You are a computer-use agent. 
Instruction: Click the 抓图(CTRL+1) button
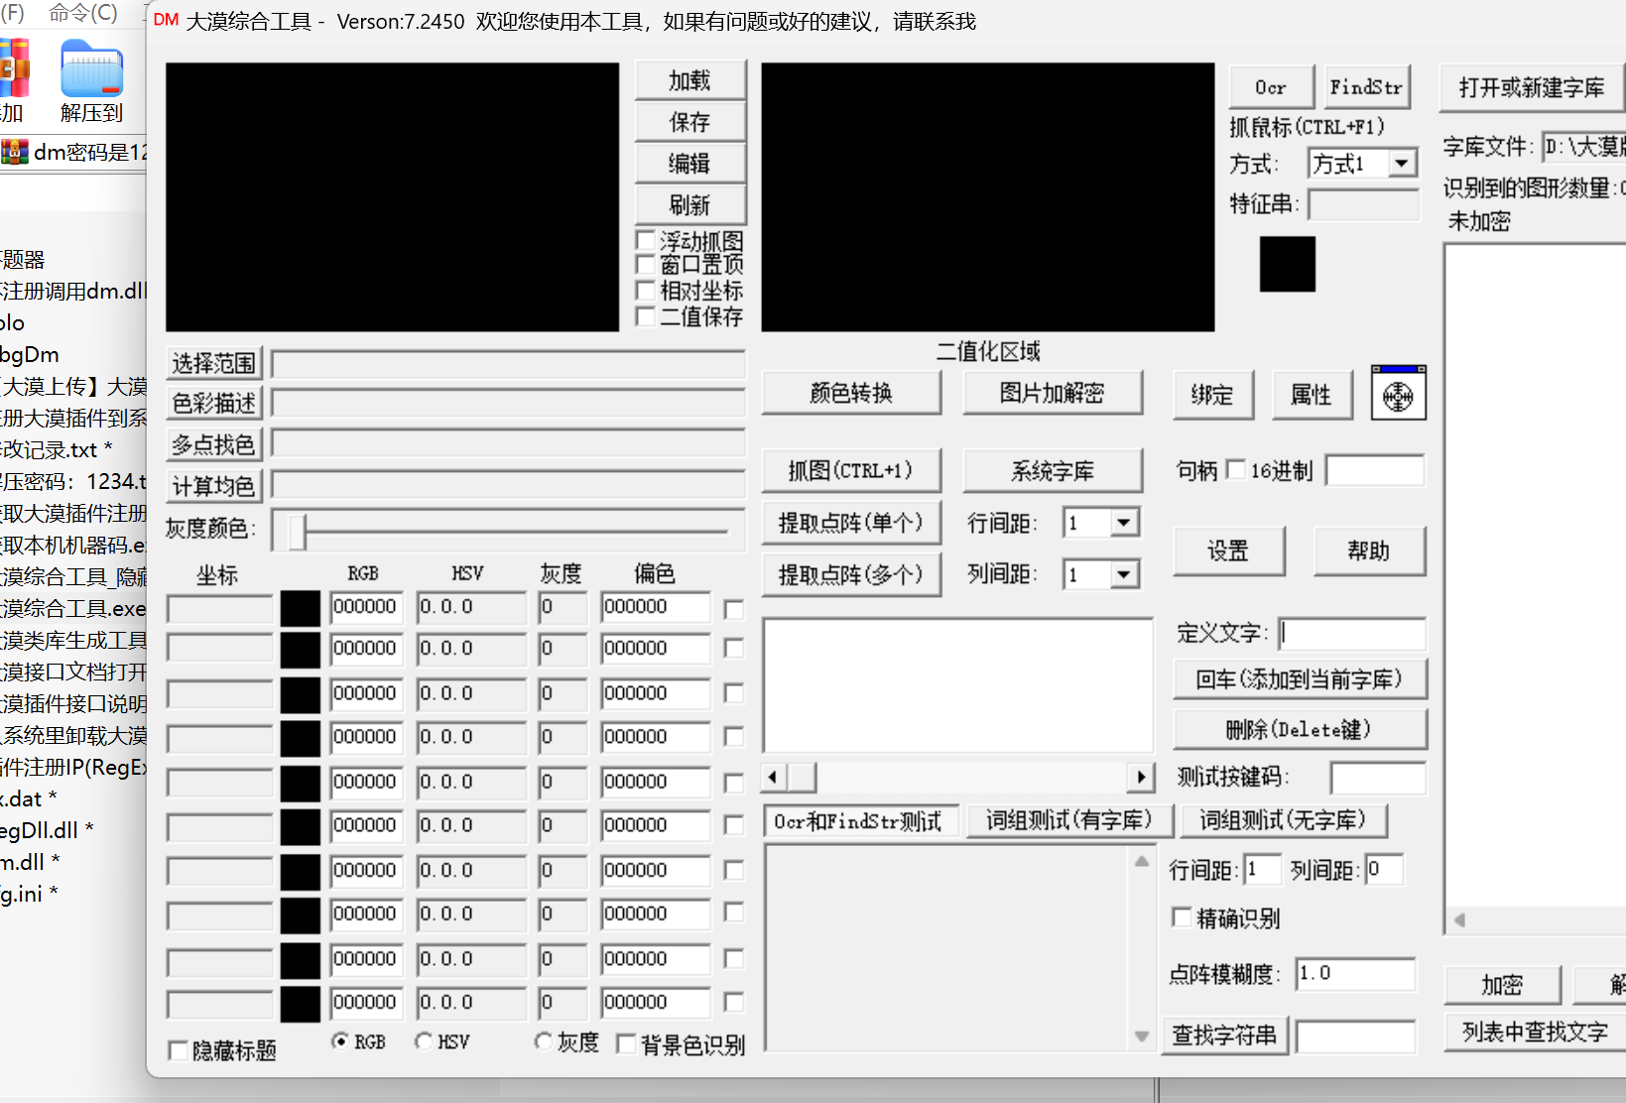851,470
